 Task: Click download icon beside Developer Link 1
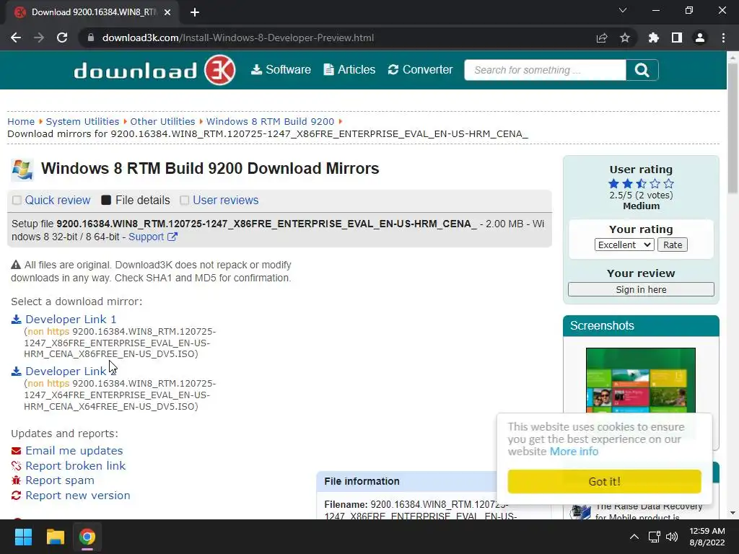tap(17, 320)
